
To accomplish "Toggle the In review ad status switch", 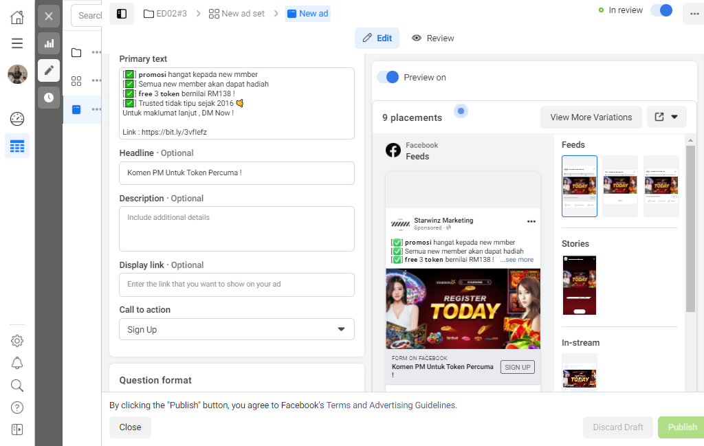I will [x=662, y=10].
